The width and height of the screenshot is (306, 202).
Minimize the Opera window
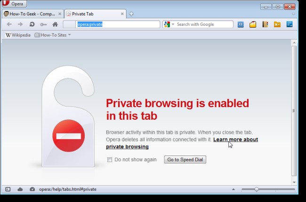coord(266,7)
